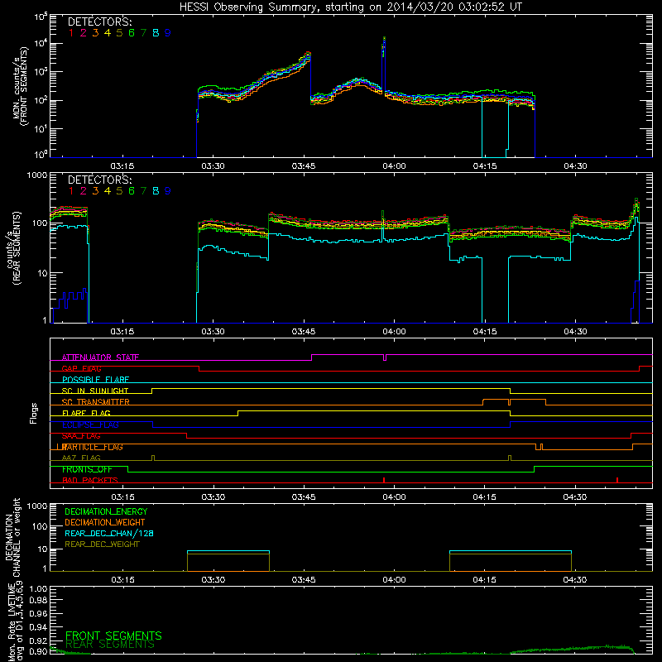Click the DECIMATION_WEIGHT legend entry
Image resolution: width=662 pixels, height=662 pixels.
pyautogui.click(x=105, y=522)
